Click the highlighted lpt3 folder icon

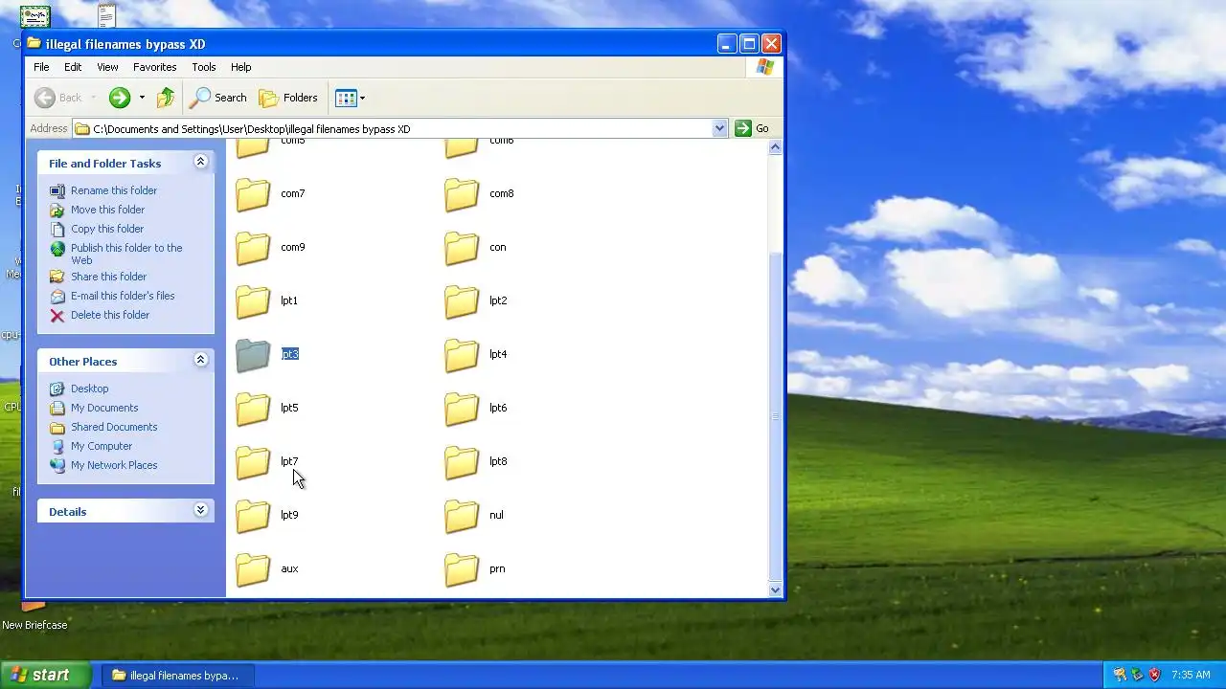(253, 354)
